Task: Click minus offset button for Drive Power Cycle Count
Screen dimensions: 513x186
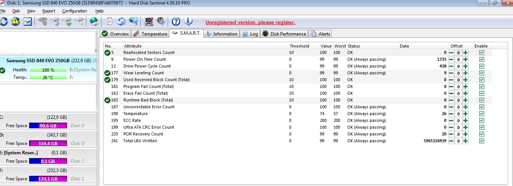Action: (451, 66)
